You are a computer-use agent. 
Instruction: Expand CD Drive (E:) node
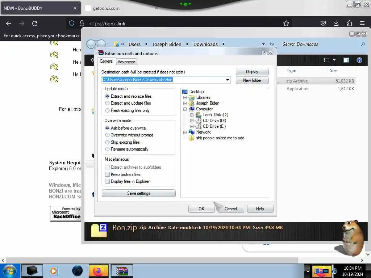click(192, 126)
